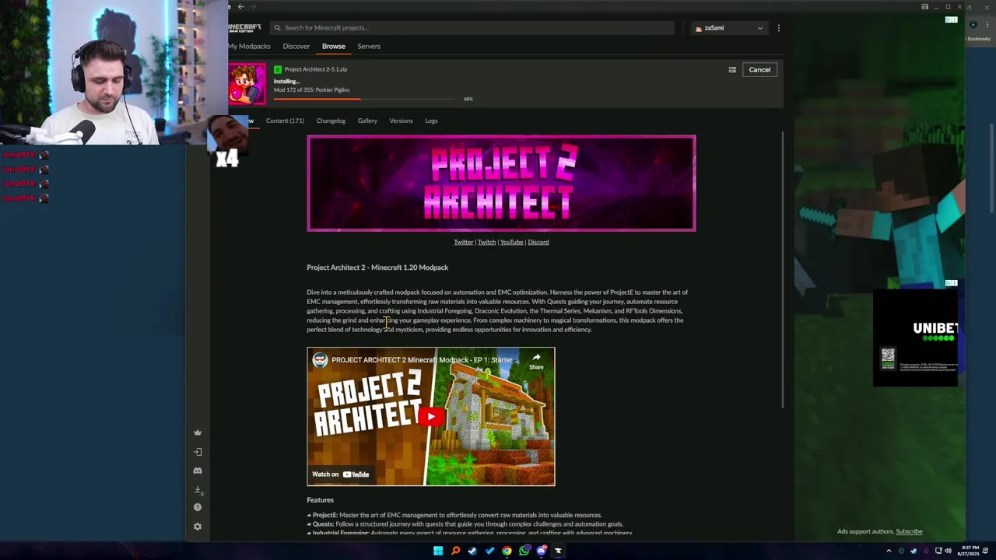Switch to the Changelog tab

point(331,121)
